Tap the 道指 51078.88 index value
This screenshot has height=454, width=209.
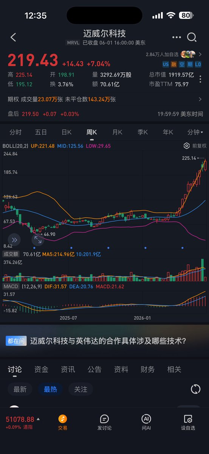[20, 419]
